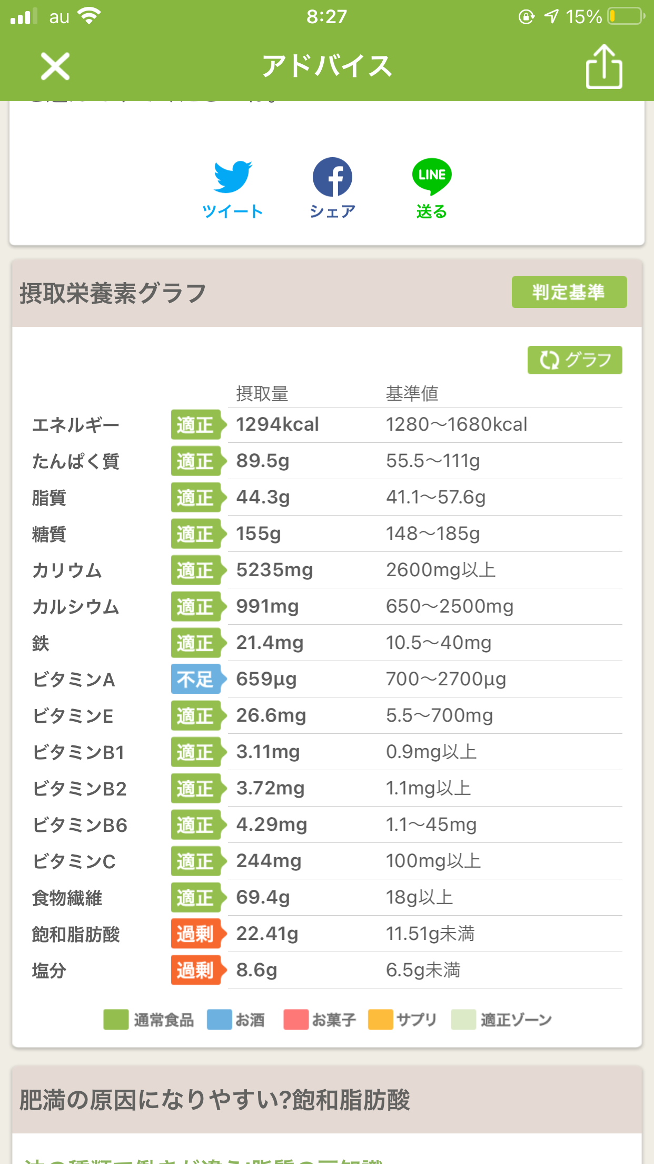Select the お酒 blue legend swatch
Screen dimensions: 654x1164
pos(219,1020)
